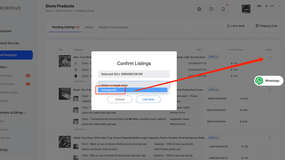Image resolution: width=285 pixels, height=160 pixels.
Task: Click SKU 5753307377173
Action: (197, 64)
